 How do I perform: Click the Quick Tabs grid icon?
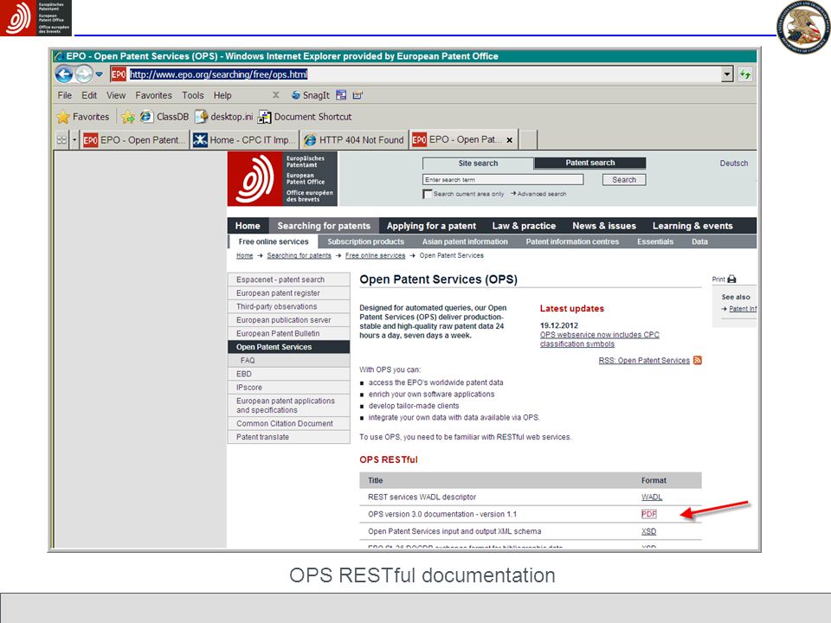pyautogui.click(x=62, y=140)
